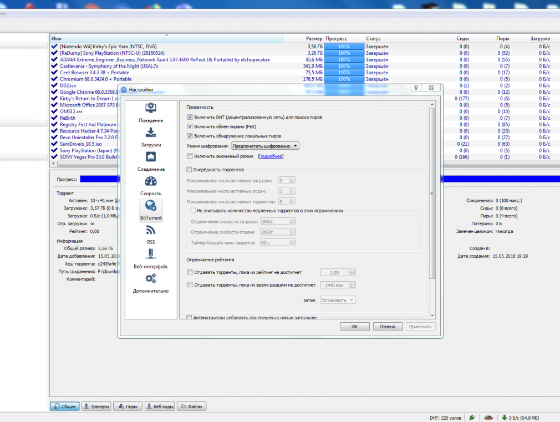Click the checkmark icon beside ReBirth torrent
This screenshot has width=560, height=422.
[x=54, y=118]
